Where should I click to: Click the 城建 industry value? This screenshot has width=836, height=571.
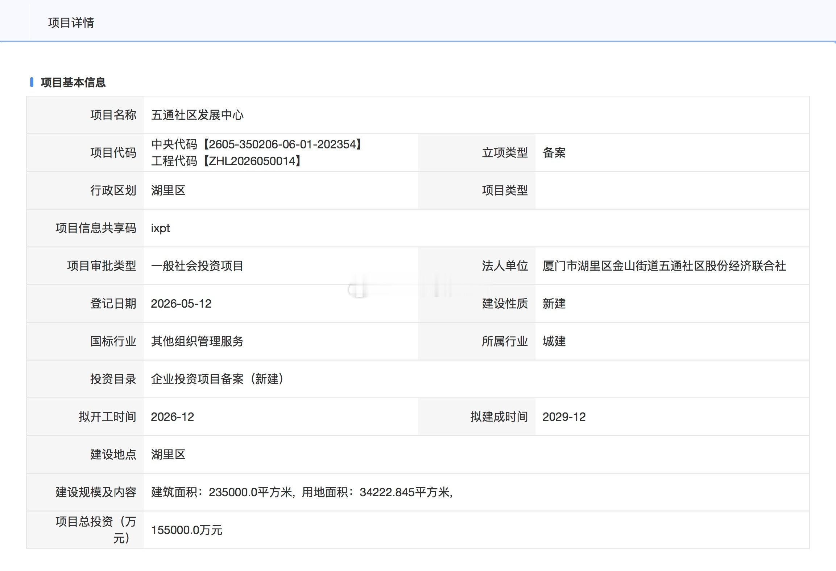[554, 341]
